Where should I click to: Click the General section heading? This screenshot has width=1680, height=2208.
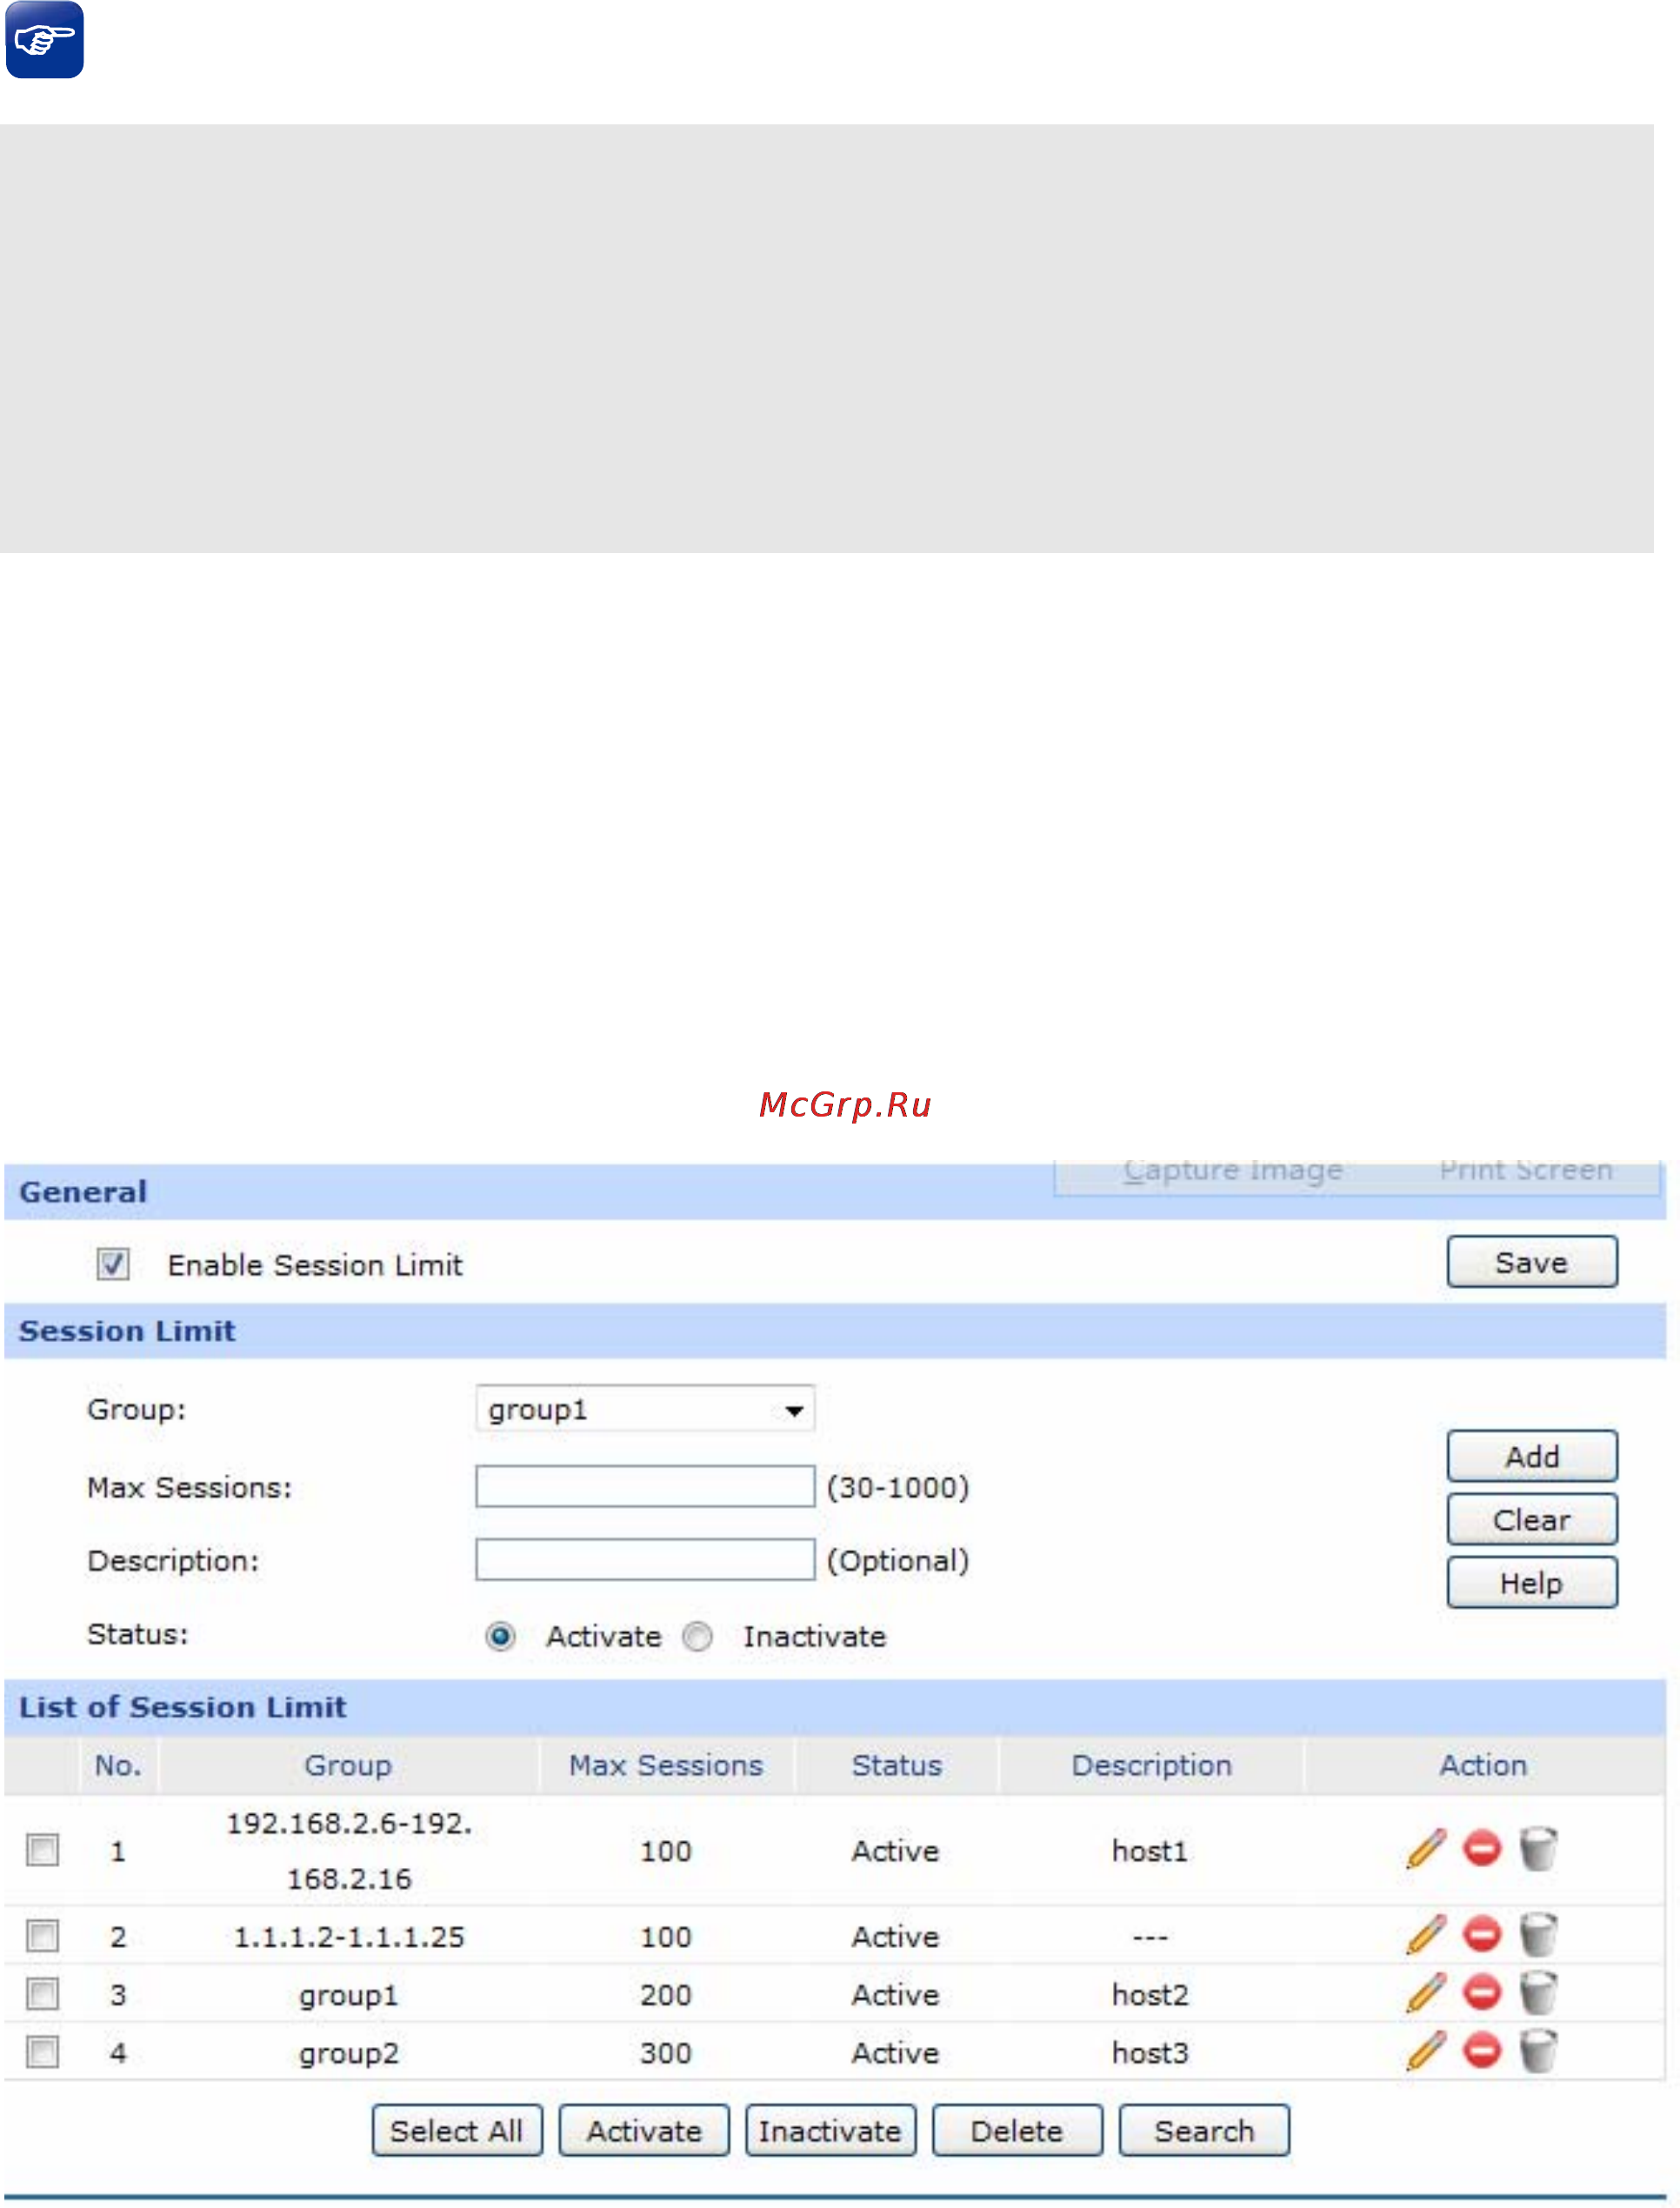[83, 1192]
